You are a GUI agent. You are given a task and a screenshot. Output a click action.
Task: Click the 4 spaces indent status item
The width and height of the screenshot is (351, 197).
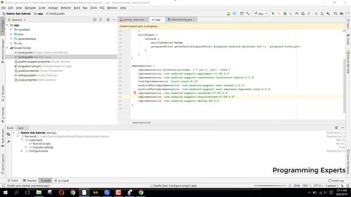coord(331,186)
